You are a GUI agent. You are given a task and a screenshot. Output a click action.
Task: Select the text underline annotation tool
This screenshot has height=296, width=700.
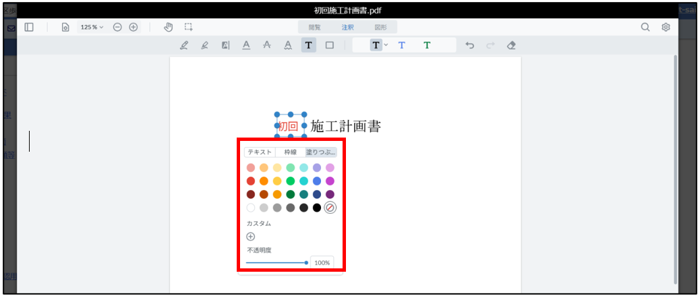[x=246, y=45]
